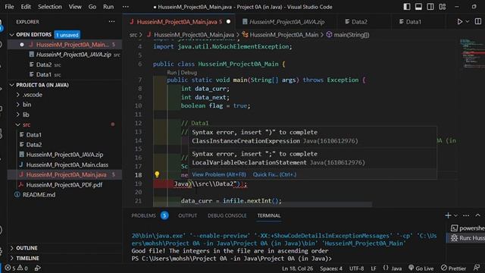Select the powershell terminal entry
485x273 pixels.
click(468, 228)
